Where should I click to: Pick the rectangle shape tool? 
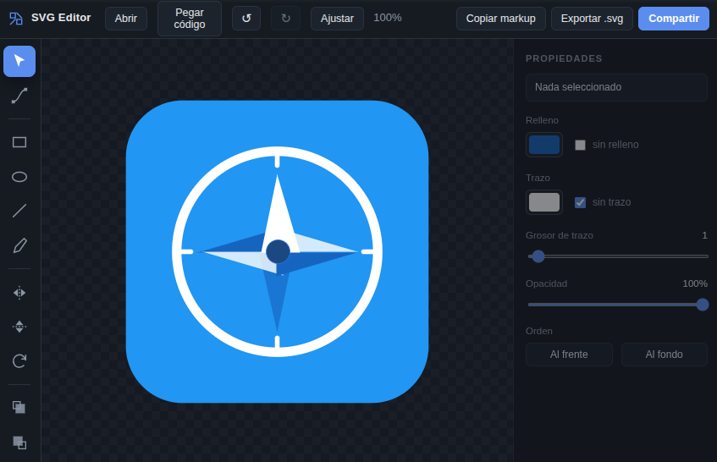point(19,142)
